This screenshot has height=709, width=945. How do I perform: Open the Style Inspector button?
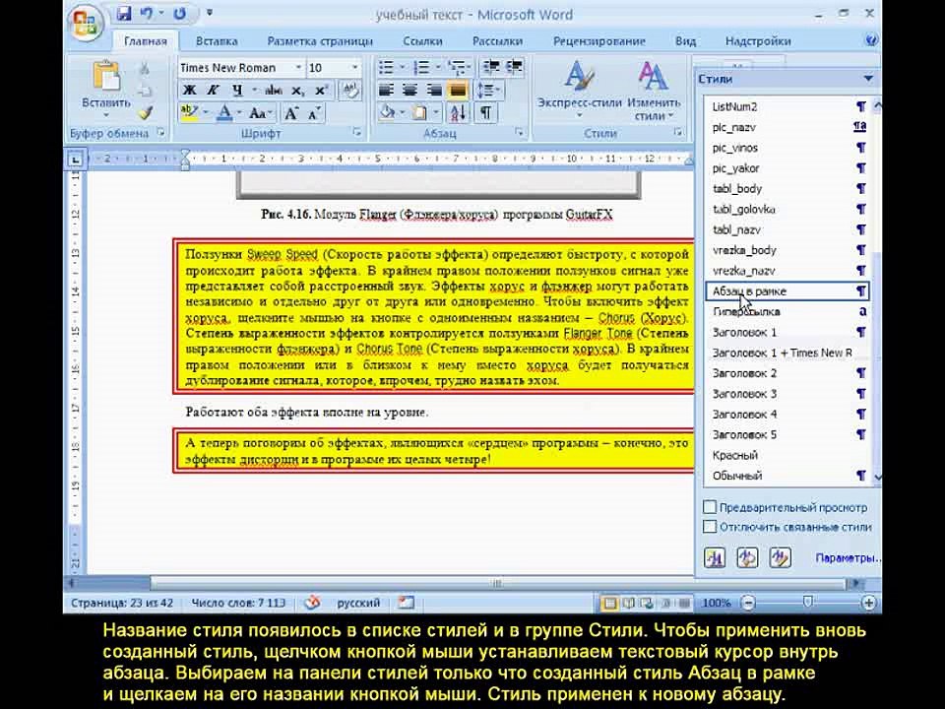tap(747, 557)
